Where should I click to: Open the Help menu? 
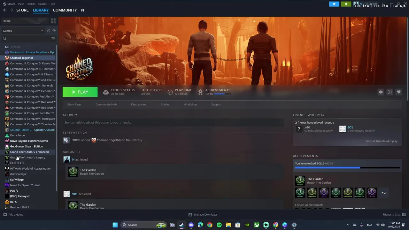pyautogui.click(x=52, y=4)
